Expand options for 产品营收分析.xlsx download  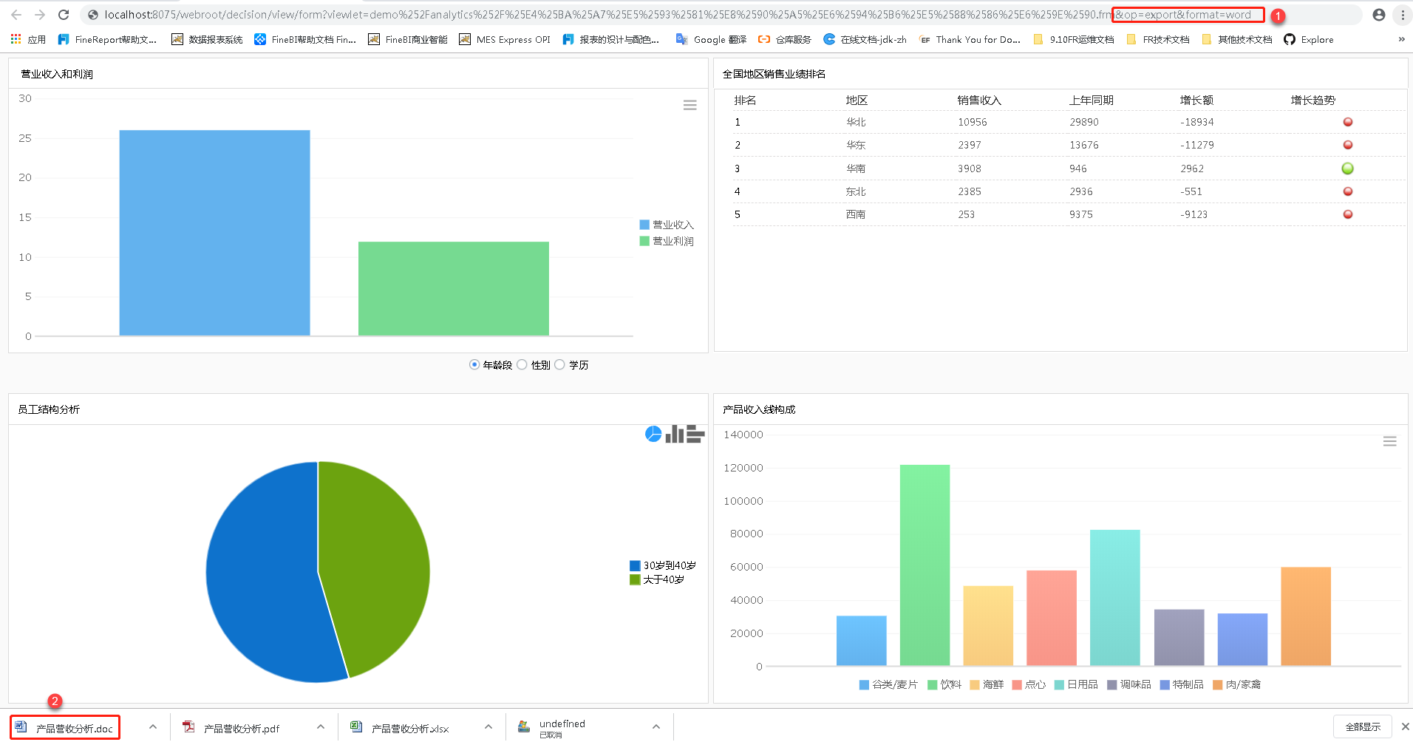coord(488,727)
